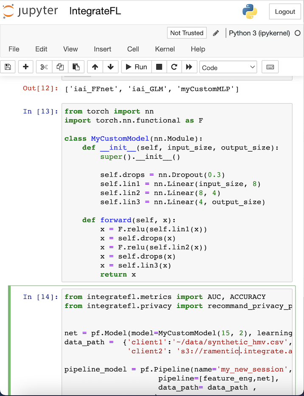Paste cells below icon
The width and height of the screenshot is (304, 396).
(76, 67)
